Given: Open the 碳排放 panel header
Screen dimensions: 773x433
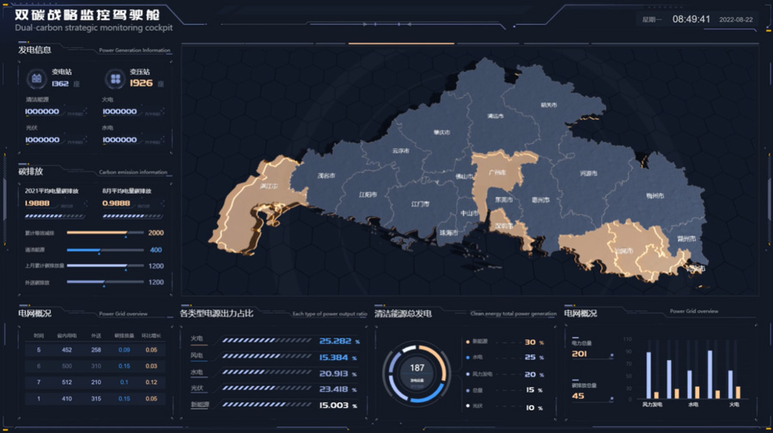Looking at the screenshot, I should pos(31,171).
